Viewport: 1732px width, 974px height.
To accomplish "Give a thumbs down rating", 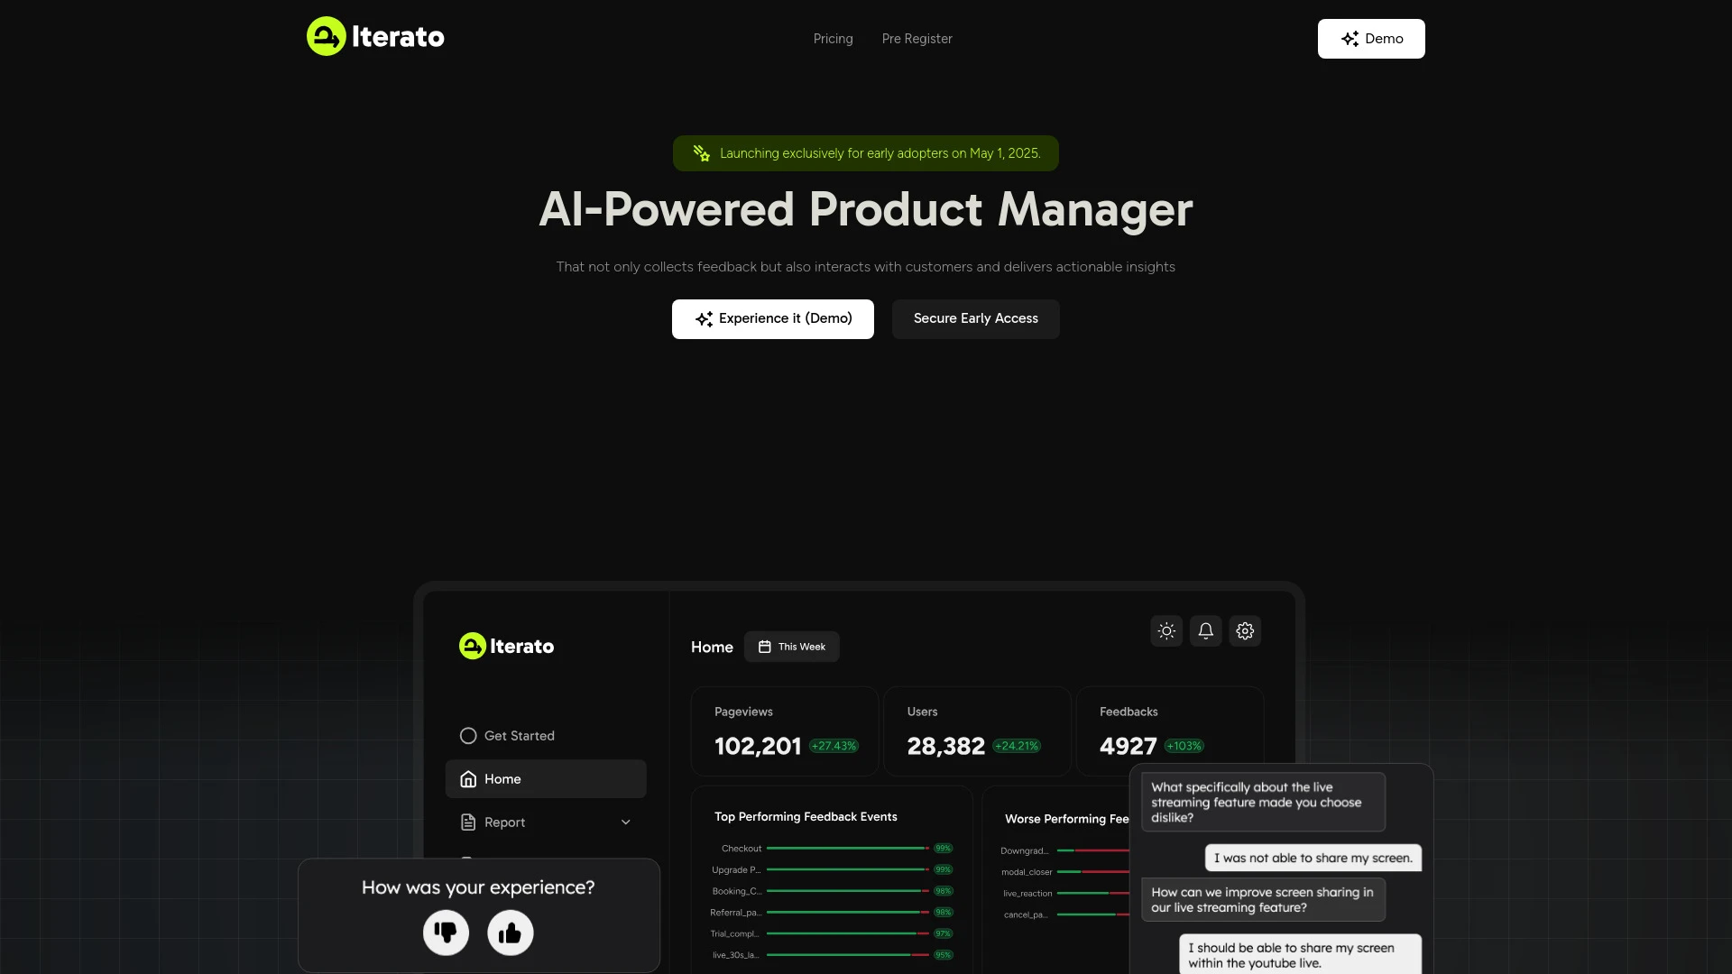I will (x=446, y=933).
